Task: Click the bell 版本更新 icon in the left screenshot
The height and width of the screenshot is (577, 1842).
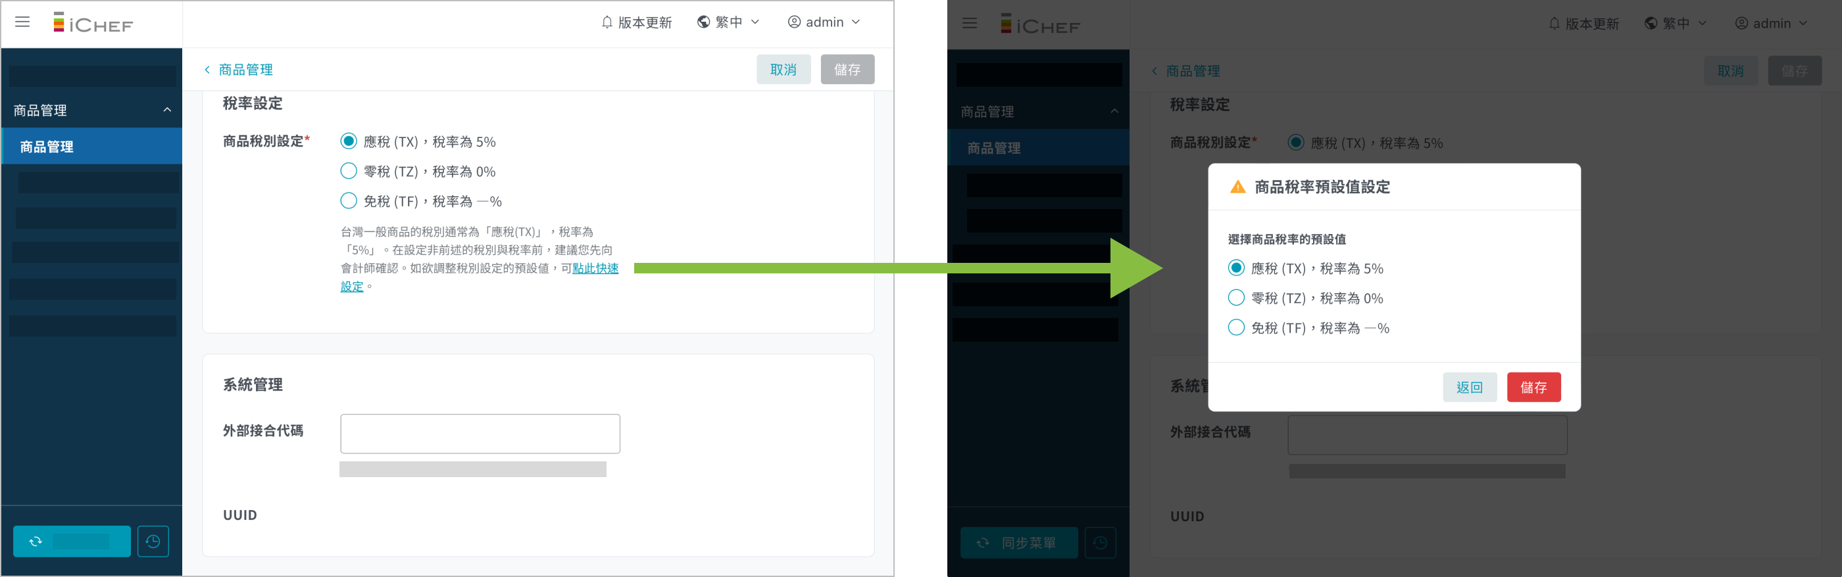Action: click(x=607, y=22)
